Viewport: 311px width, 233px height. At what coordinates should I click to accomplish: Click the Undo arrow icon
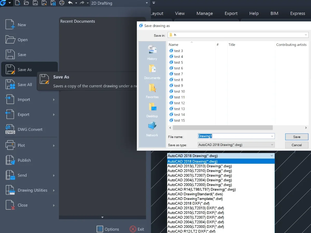[x=70, y=3]
